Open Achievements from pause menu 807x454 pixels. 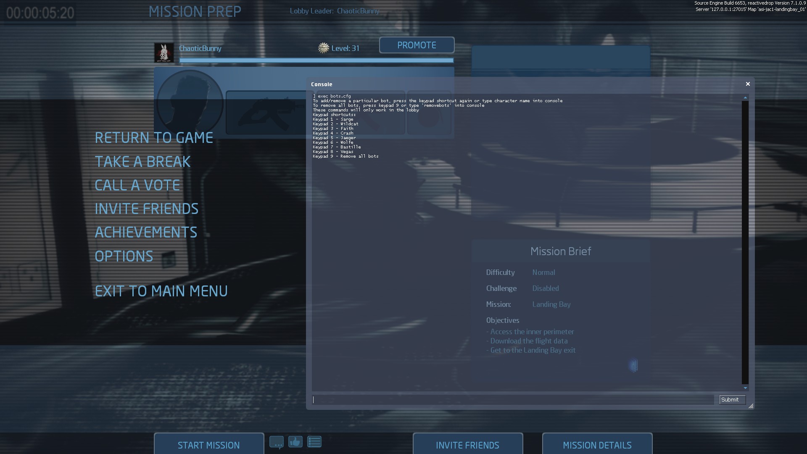coord(146,232)
